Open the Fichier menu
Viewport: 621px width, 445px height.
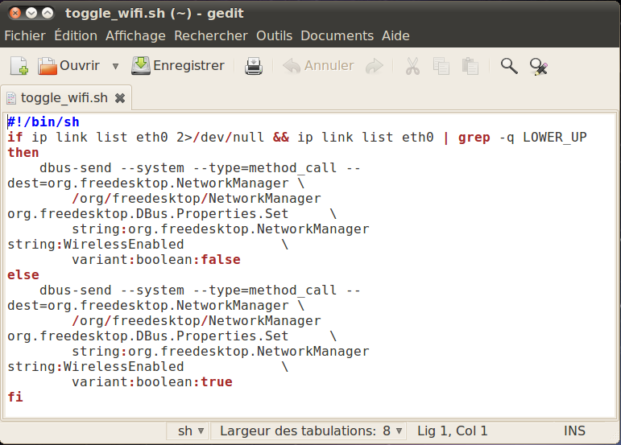[25, 35]
